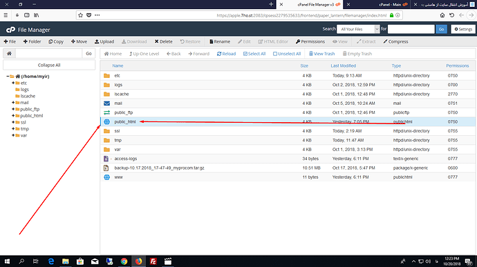Click the search for text field
The height and width of the screenshot is (267, 477).
pos(411,29)
